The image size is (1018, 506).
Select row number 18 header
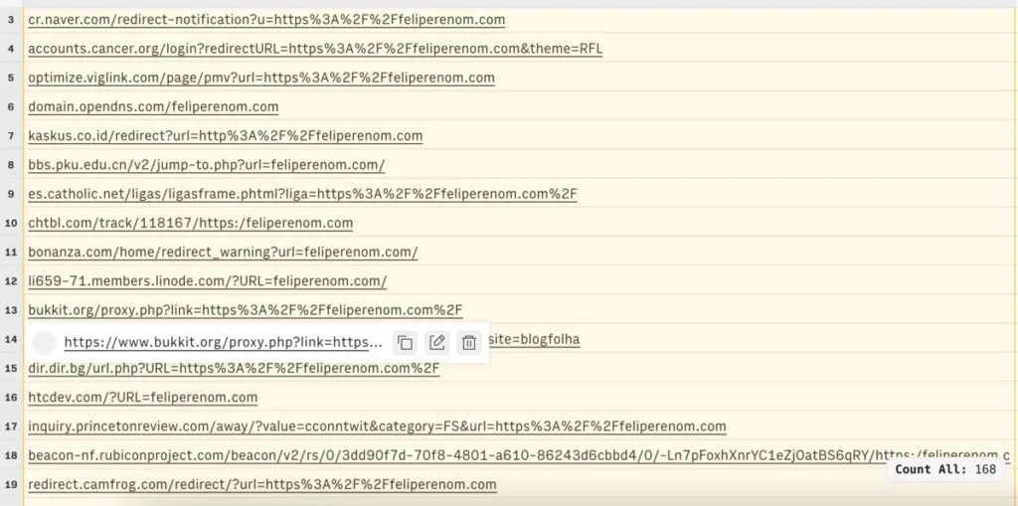coord(11,455)
